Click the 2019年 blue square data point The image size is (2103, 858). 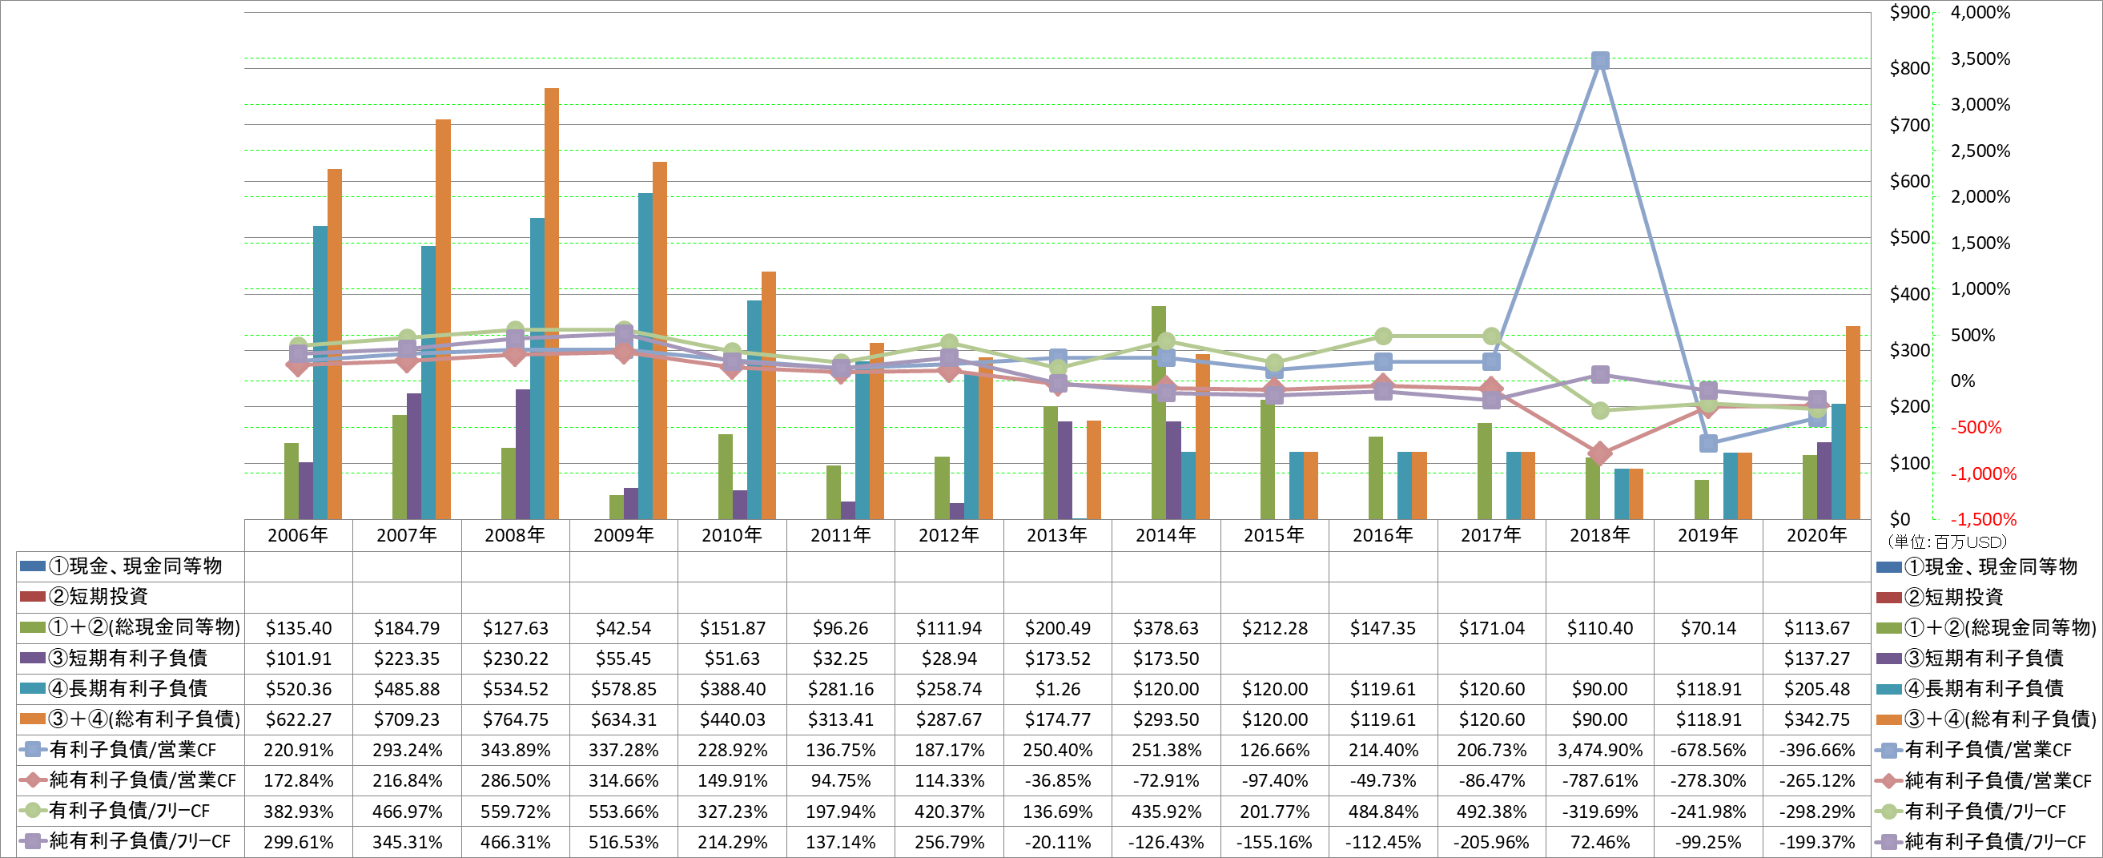click(x=1708, y=443)
